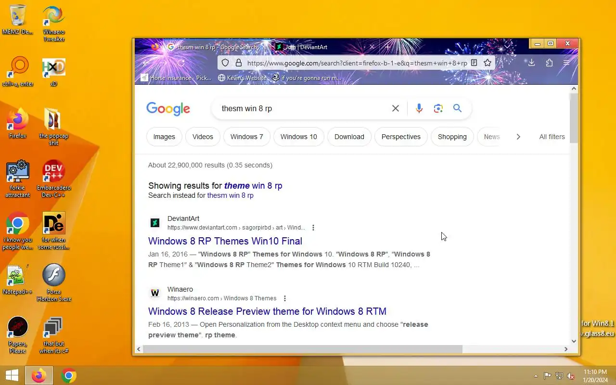Select the Download filter chip
Screen dimensions: 616x385
(x=349, y=137)
